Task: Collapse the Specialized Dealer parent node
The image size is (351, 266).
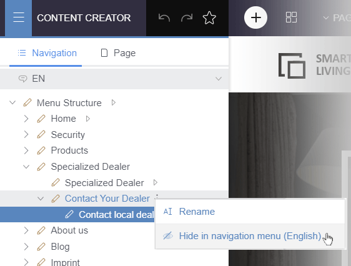Action: pos(26,167)
